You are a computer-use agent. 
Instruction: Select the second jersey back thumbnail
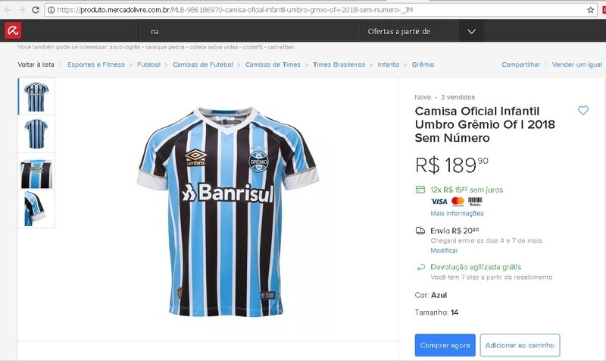36,133
